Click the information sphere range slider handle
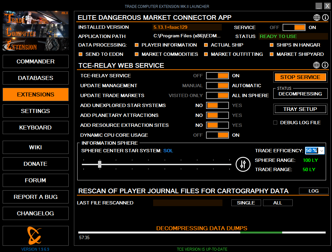Viewport: 332px width, 252px height. click(x=100, y=164)
